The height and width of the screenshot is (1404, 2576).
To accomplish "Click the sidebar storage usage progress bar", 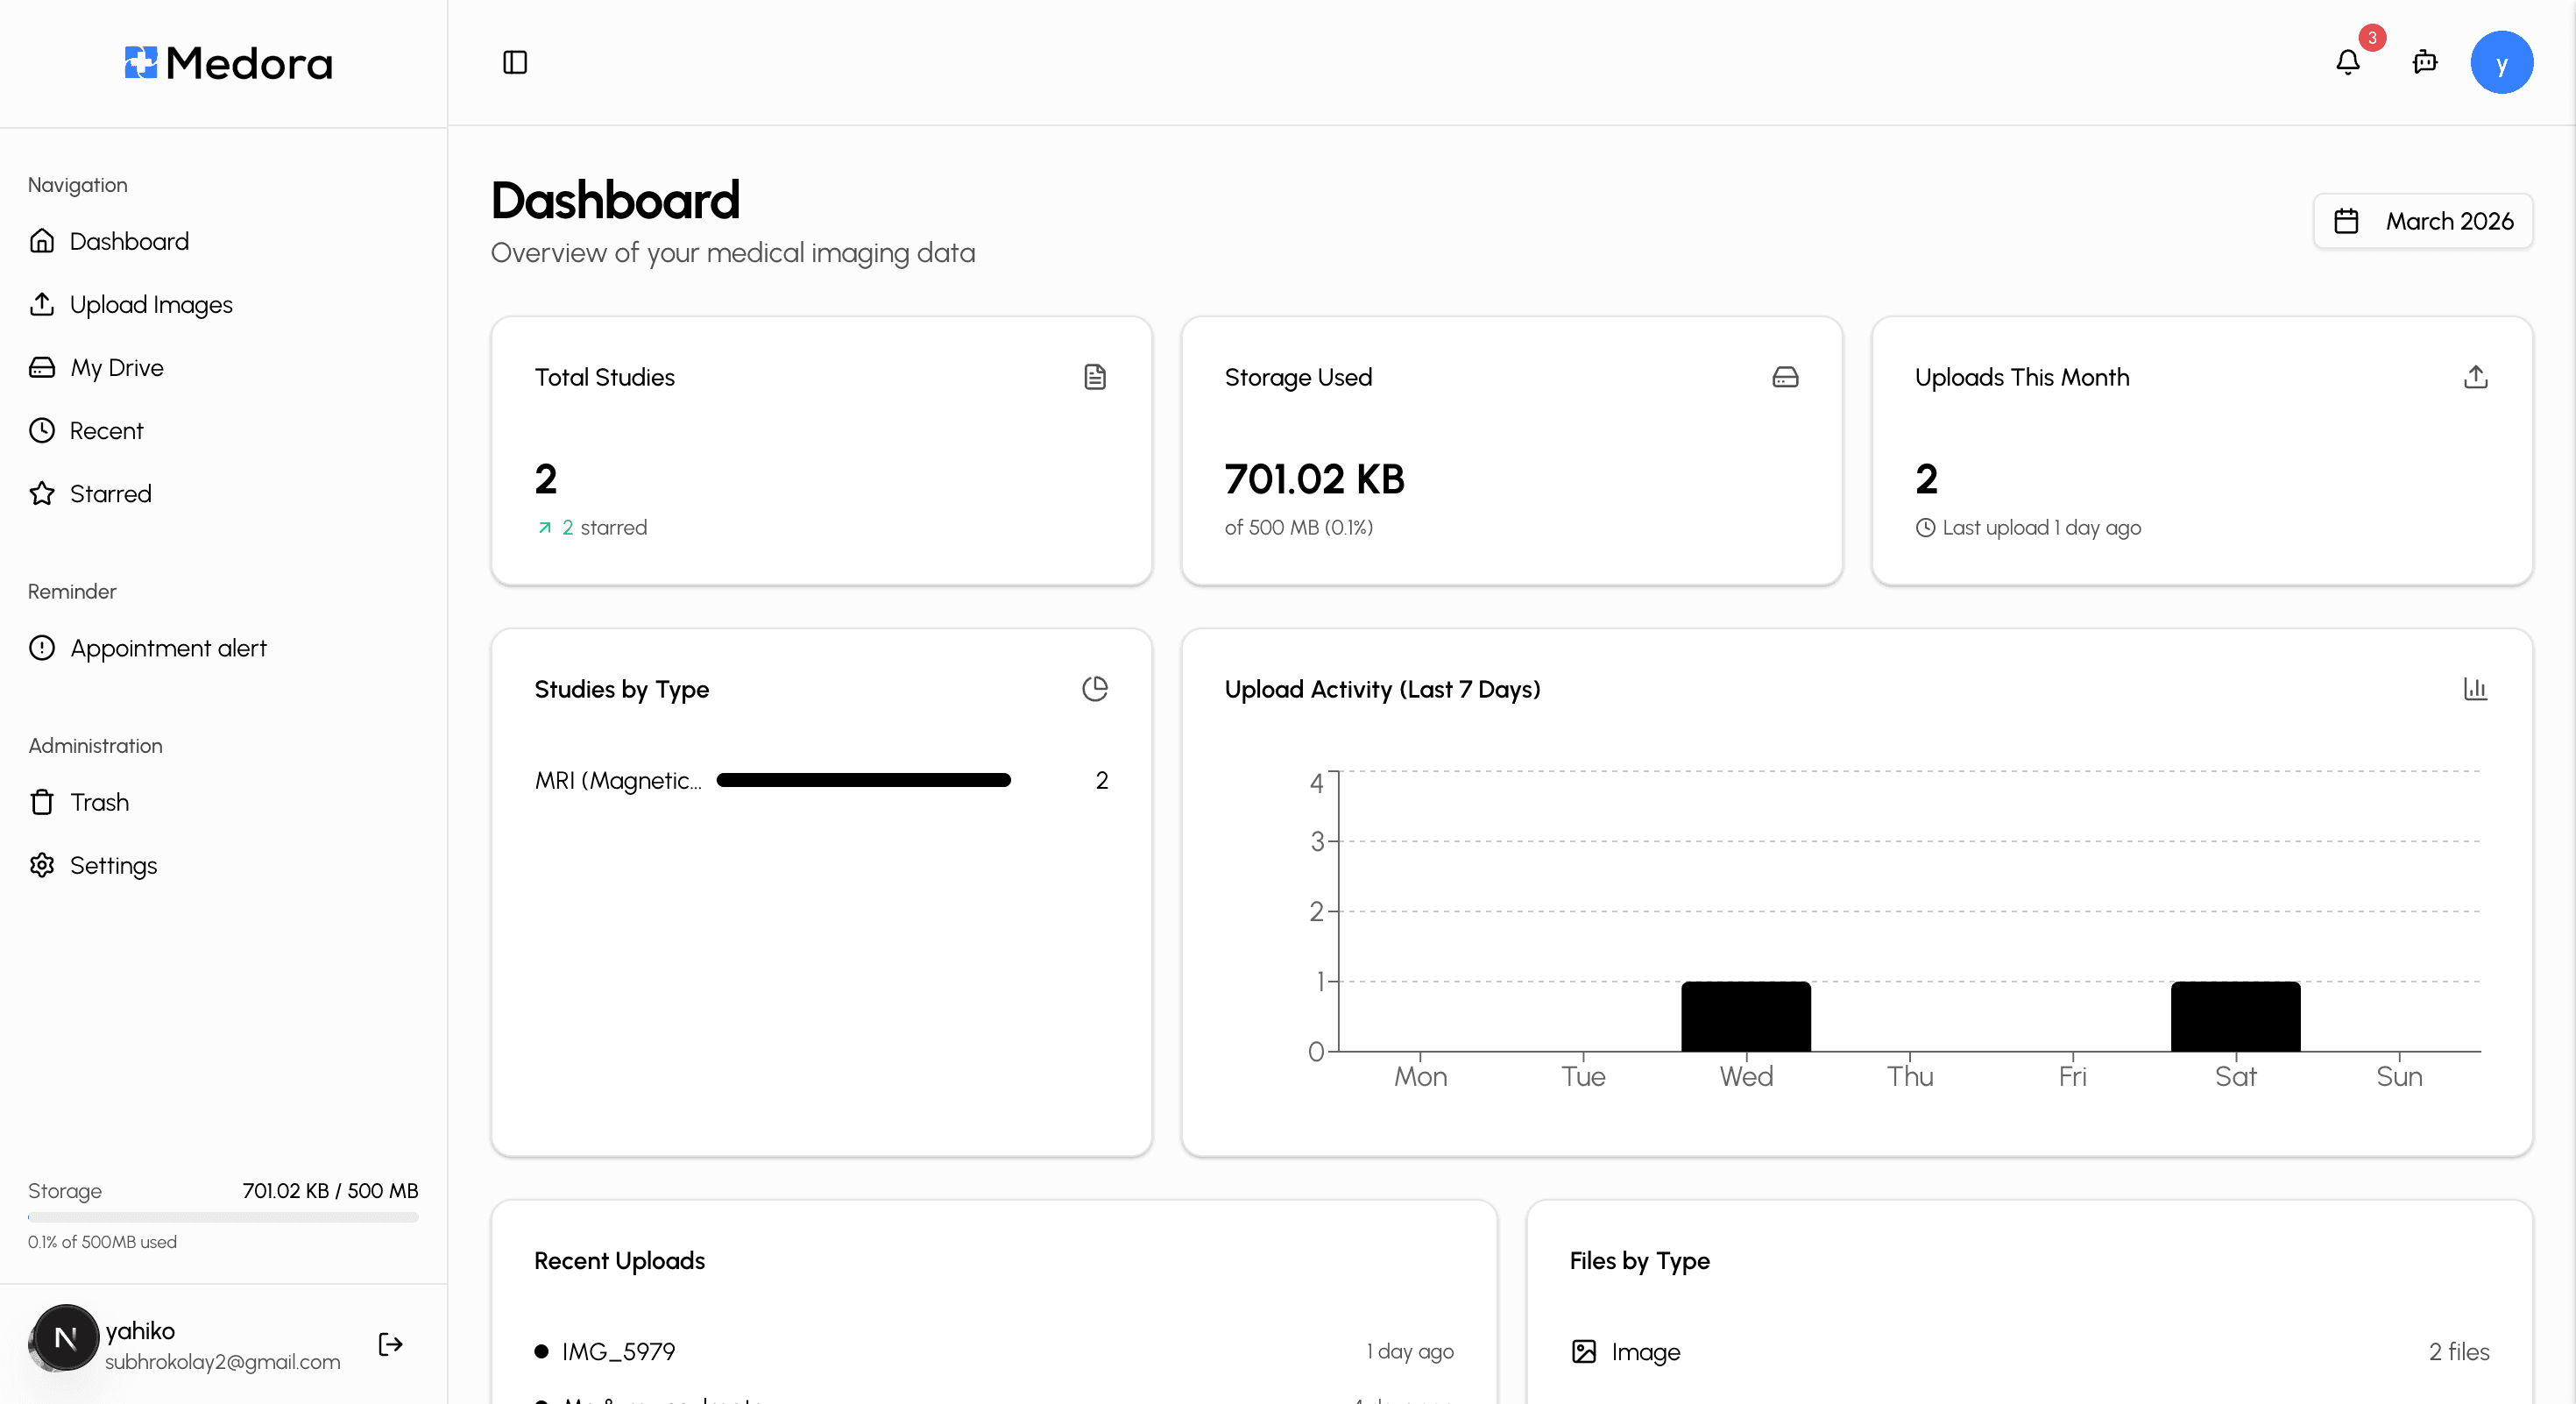I will coord(223,1217).
